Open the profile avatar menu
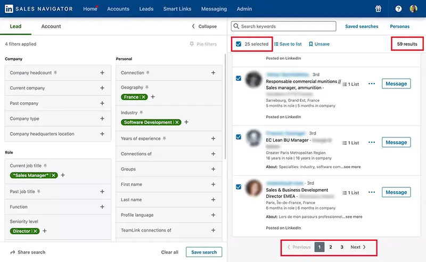Image resolution: width=426 pixels, height=262 pixels. click(x=413, y=9)
